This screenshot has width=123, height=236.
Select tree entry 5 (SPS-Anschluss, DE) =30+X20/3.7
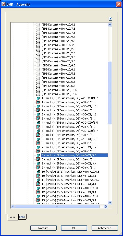pos(70,131)
